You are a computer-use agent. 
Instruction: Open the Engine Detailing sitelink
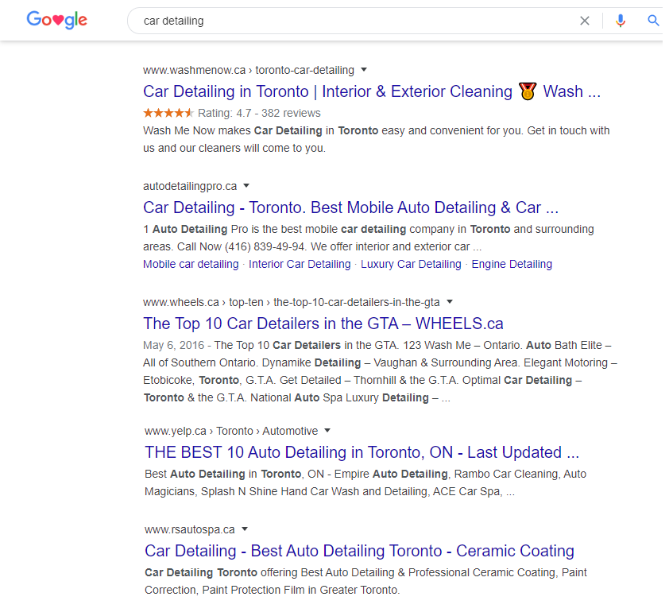pos(512,264)
